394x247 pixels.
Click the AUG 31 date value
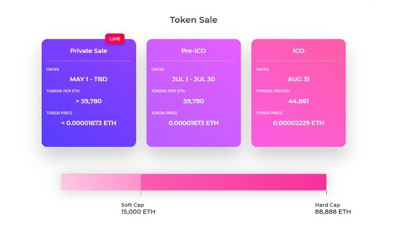[298, 79]
